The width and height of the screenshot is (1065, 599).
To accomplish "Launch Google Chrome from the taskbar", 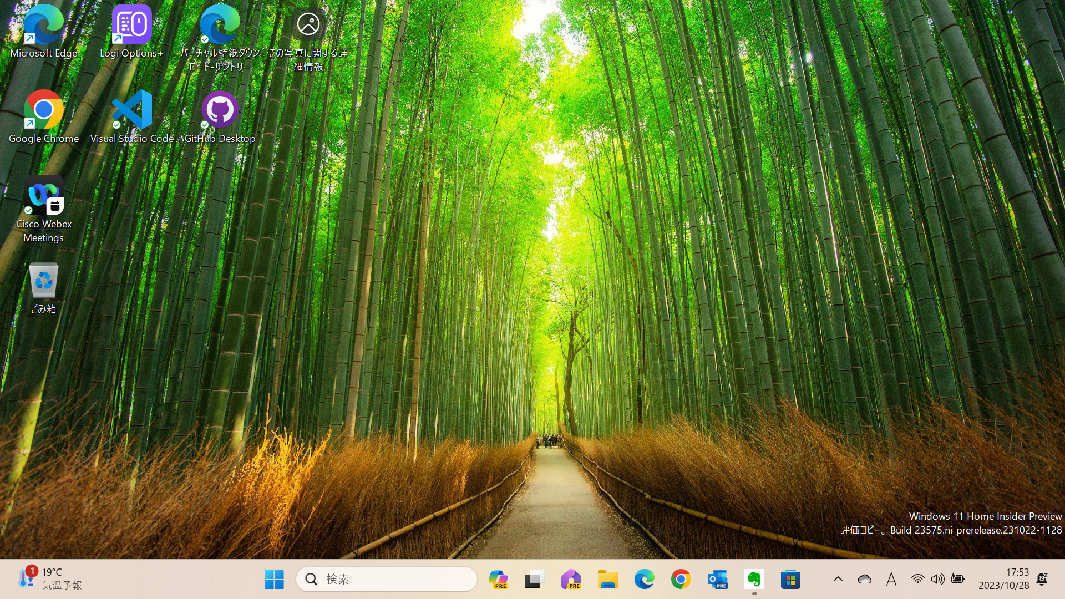I will click(x=681, y=580).
